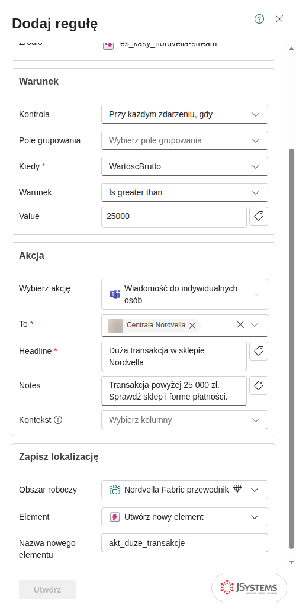Click the Headline text field

point(173,356)
